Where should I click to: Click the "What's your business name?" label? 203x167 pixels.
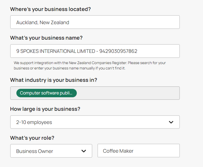pyautogui.click(x=46, y=38)
